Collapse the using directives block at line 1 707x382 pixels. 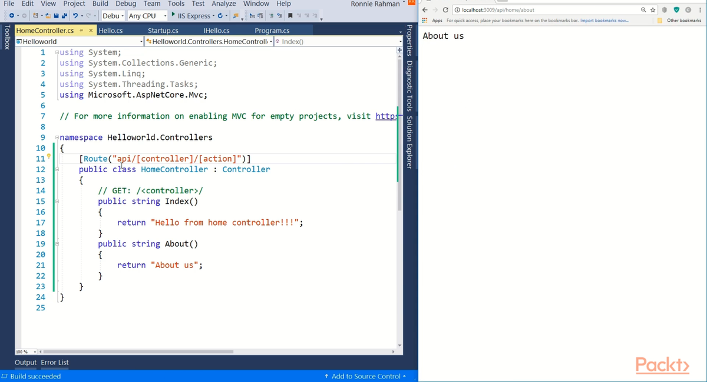point(57,52)
